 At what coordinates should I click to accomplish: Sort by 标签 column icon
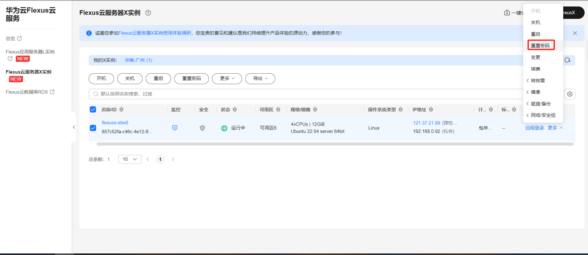pos(514,110)
